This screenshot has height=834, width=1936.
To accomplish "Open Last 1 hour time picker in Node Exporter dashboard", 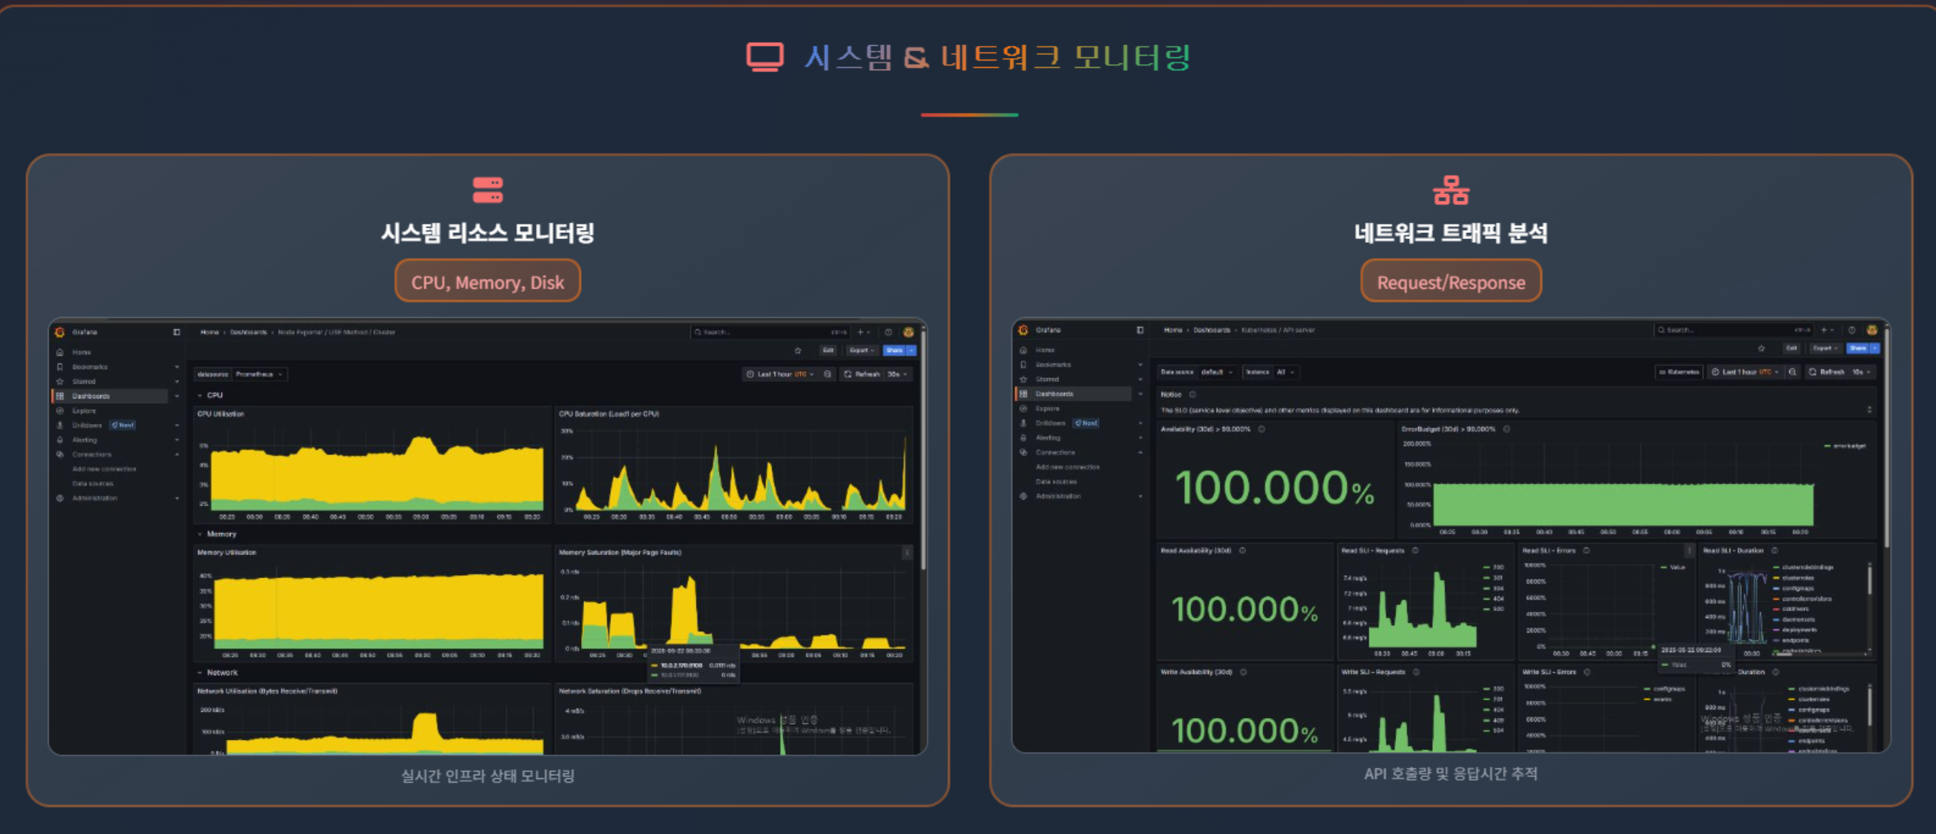I will pos(780,374).
